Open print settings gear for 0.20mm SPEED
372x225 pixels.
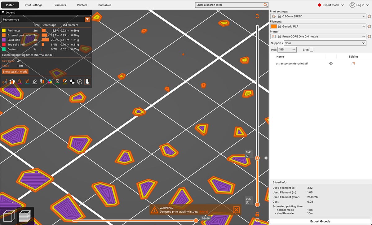point(369,16)
